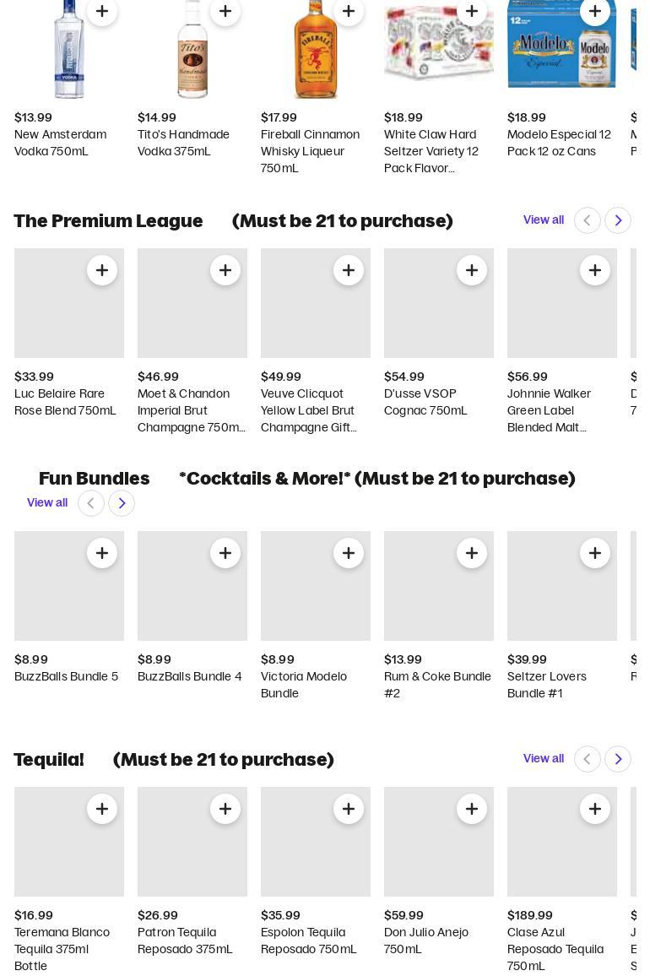View all Premium League items
Image resolution: width=650 pixels, height=976 pixels.
click(544, 220)
